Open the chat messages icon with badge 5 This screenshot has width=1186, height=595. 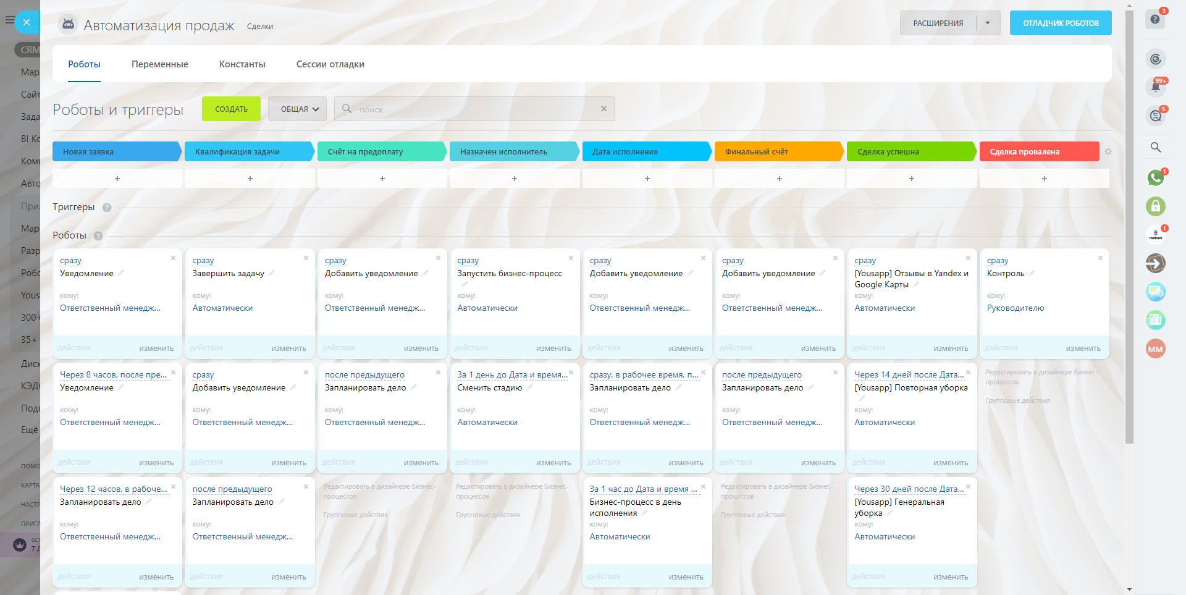[x=1156, y=116]
